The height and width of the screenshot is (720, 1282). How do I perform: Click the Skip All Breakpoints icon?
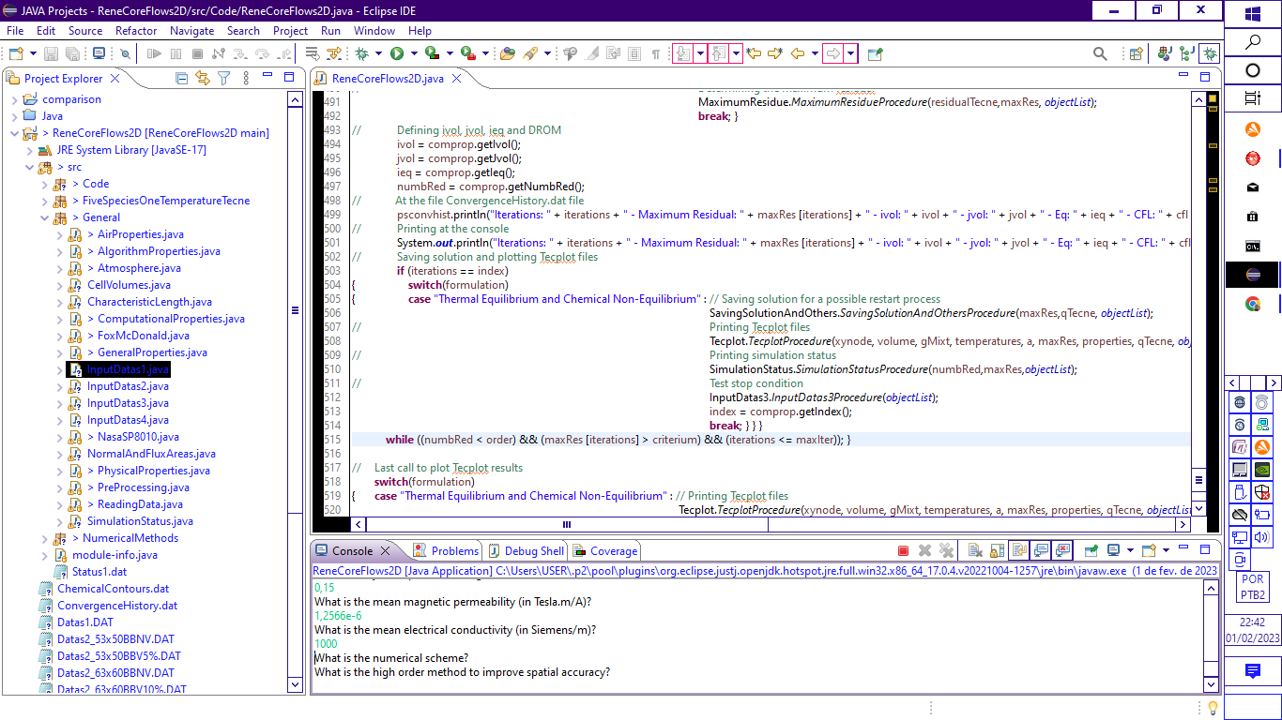pos(125,53)
